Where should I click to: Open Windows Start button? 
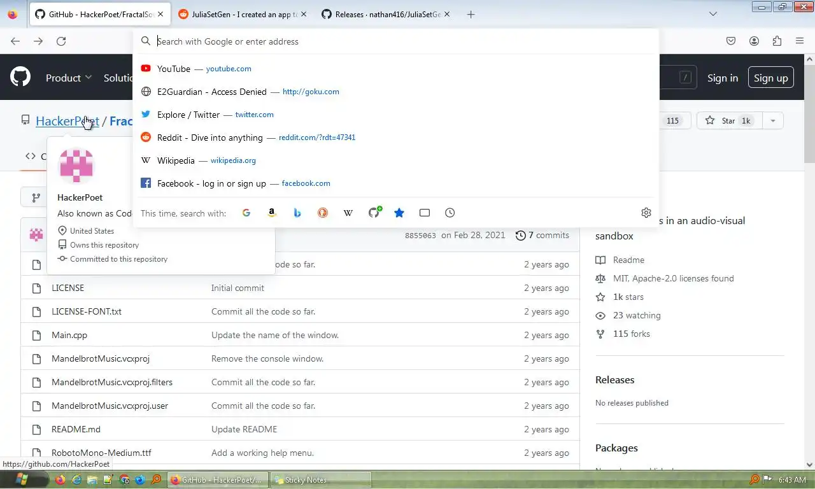pos(21,479)
